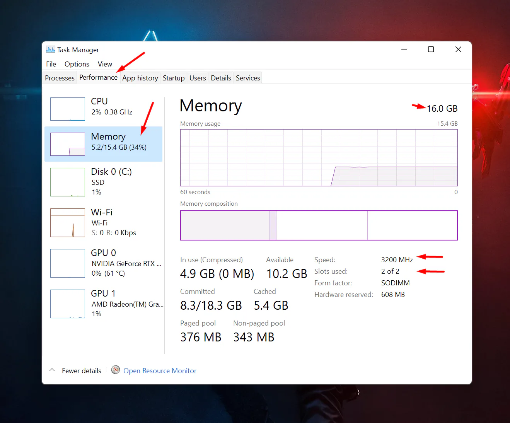Click the Memory usage graph area

(319, 158)
